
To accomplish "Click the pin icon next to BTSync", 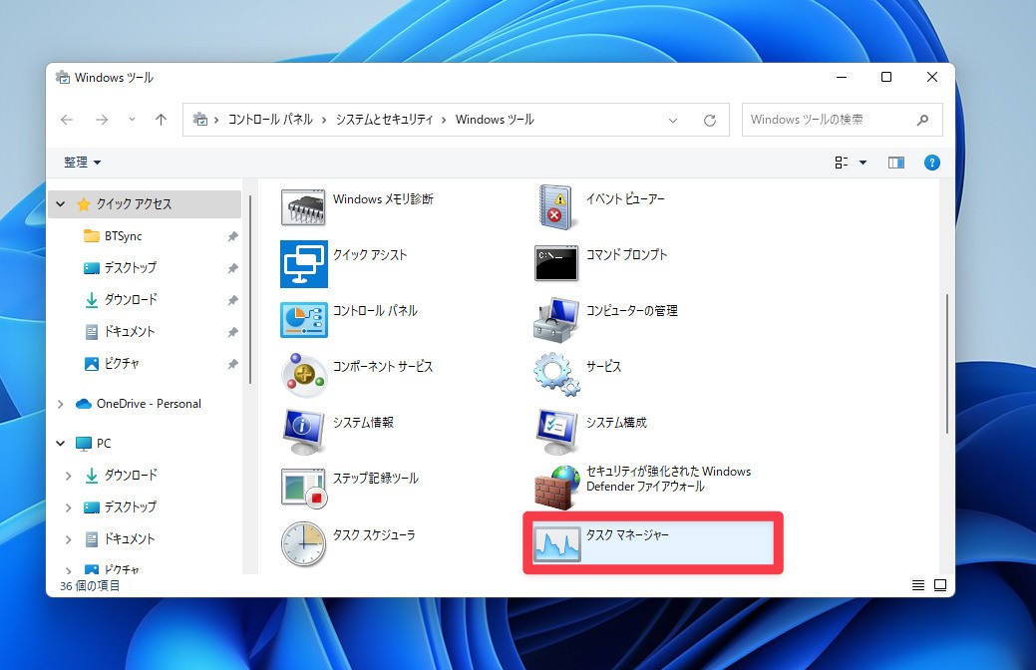I will click(x=232, y=236).
